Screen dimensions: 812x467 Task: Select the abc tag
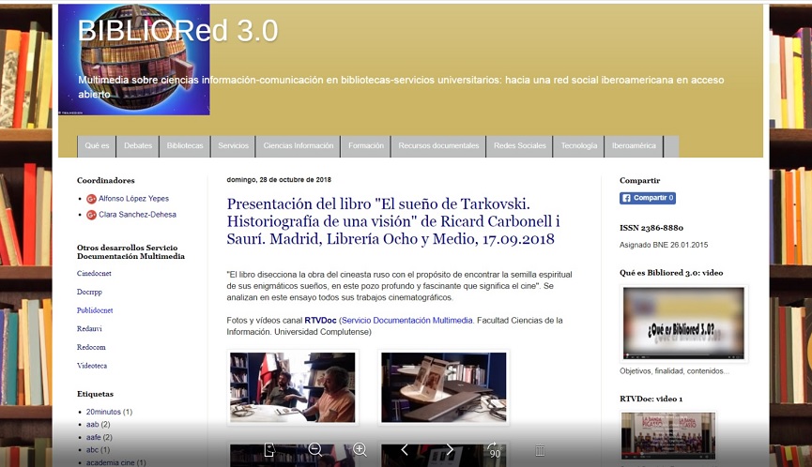[92, 450]
